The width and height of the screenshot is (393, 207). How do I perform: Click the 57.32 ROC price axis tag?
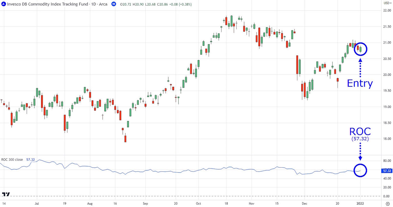(386, 171)
